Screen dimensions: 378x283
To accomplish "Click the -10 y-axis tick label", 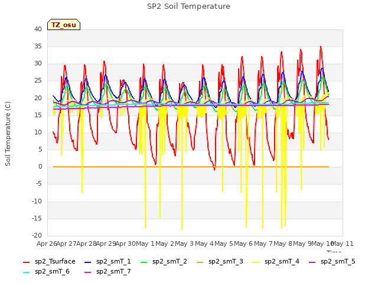I will (37, 202).
